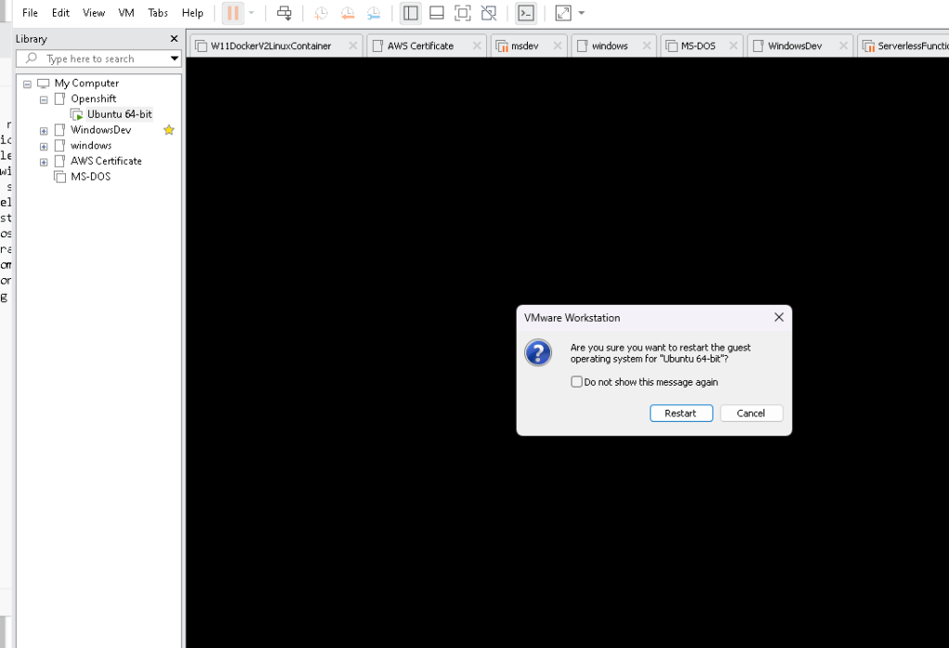This screenshot has height=648, width=949.
Task: Expand the AWS Certificate tree node
Action: tap(44, 162)
